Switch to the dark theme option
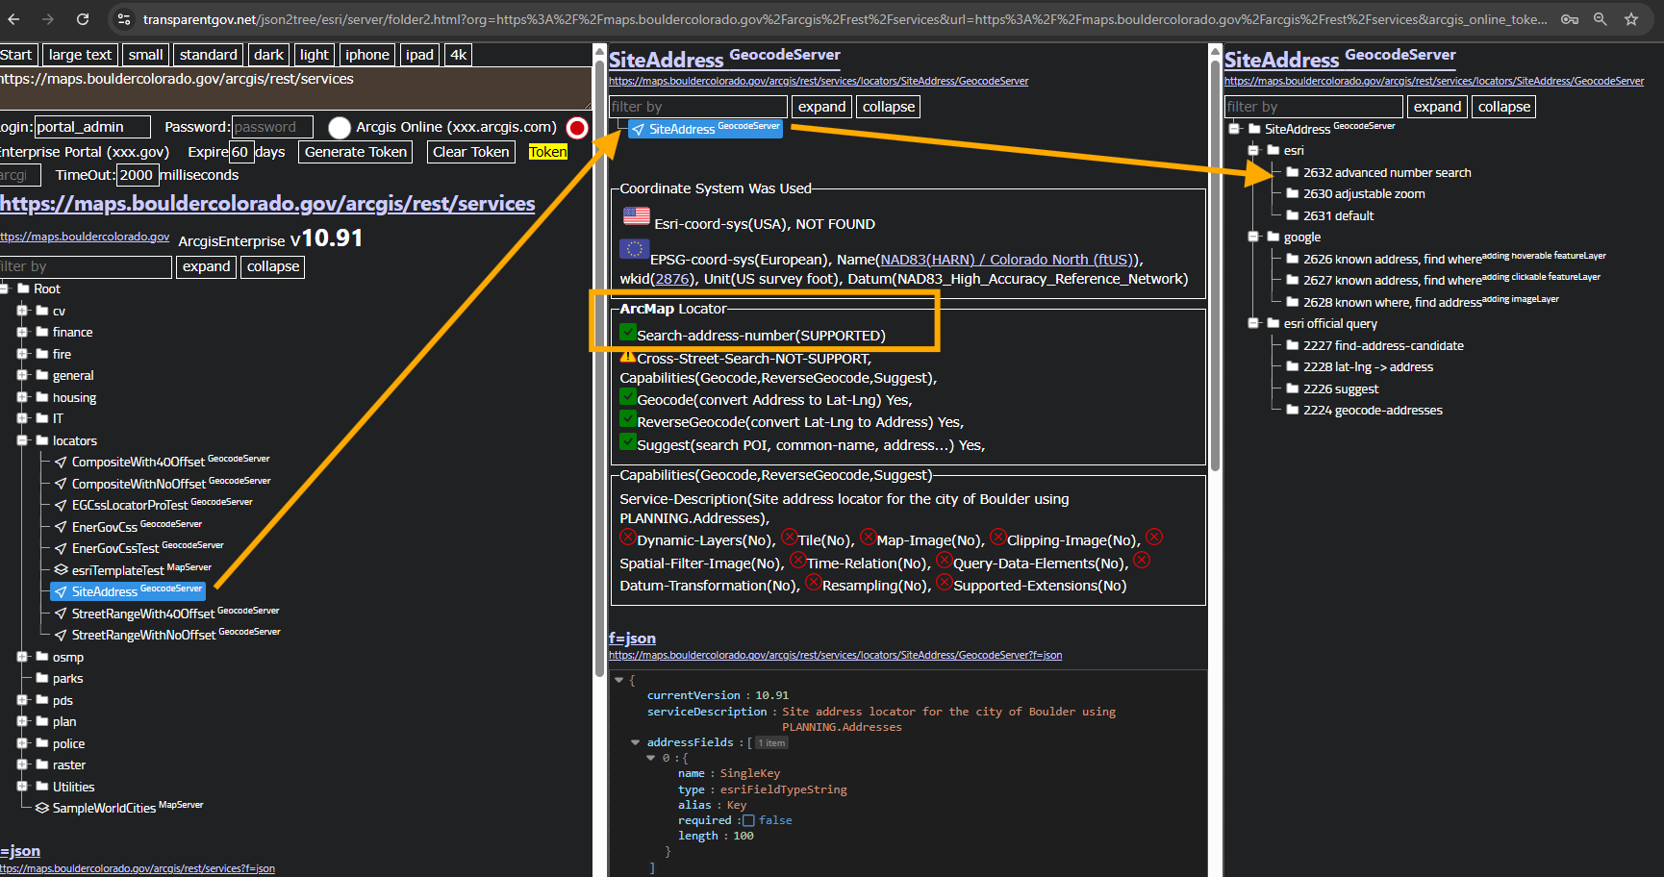This screenshot has width=1664, height=877. (x=268, y=55)
